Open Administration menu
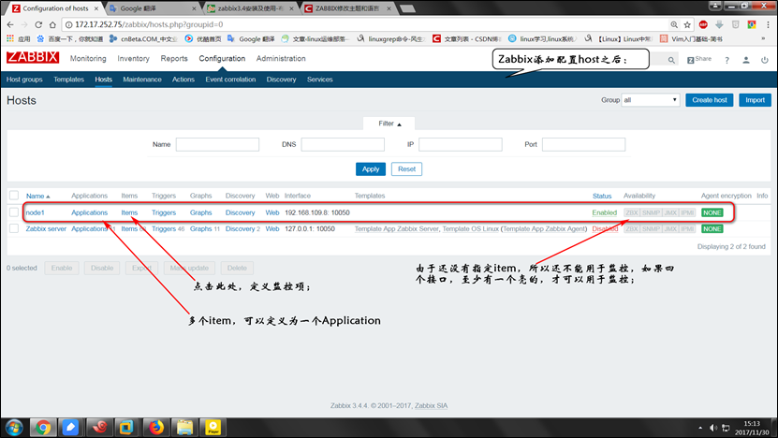Viewport: 778px width, 438px height. 281,59
